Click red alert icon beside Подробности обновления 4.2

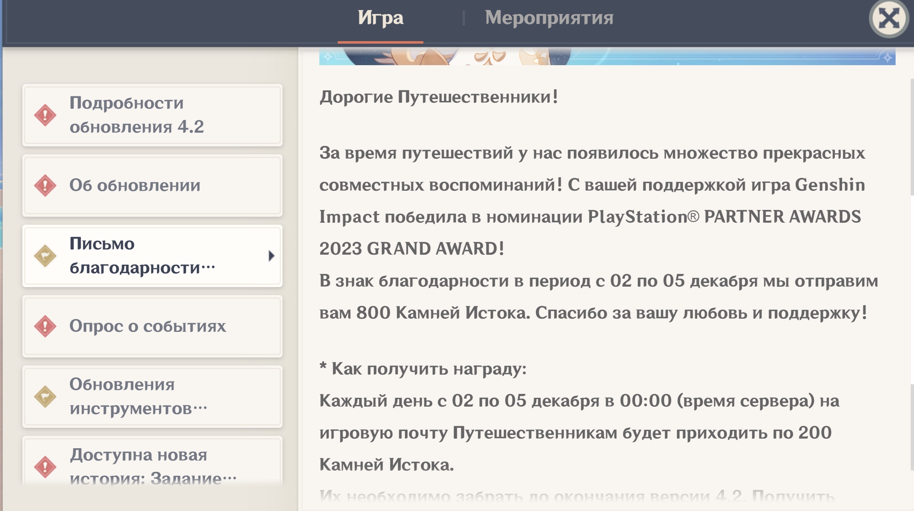tap(45, 115)
